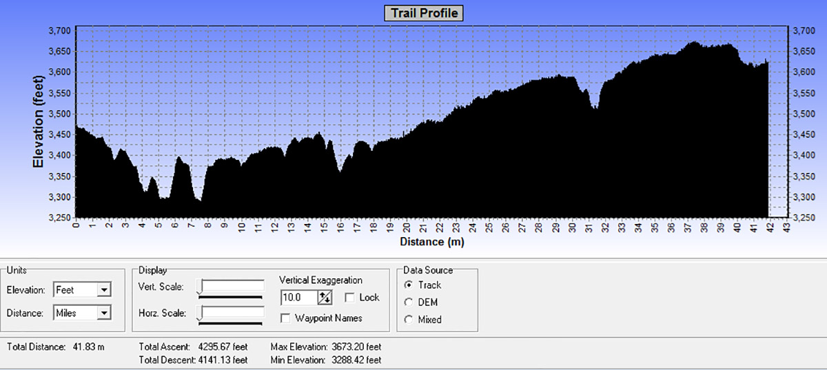
Task: Click the Vert. Scale slider handle
Action: click(x=200, y=287)
